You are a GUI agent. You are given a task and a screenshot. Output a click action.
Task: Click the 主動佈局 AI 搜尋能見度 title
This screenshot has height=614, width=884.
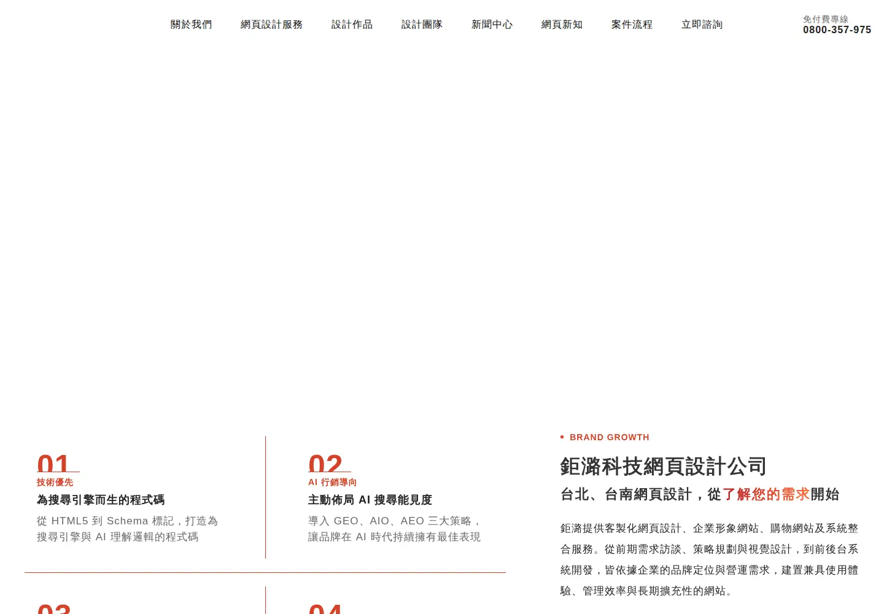point(370,500)
